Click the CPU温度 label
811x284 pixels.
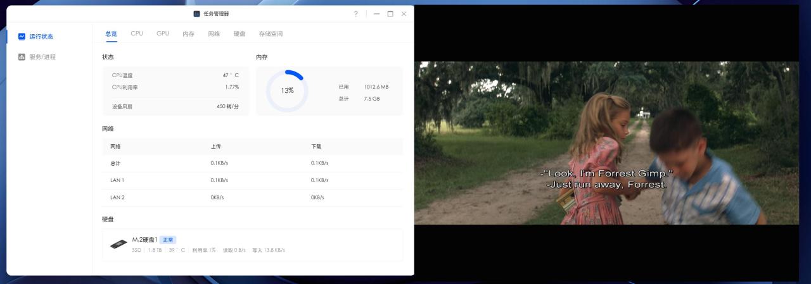[122, 75]
